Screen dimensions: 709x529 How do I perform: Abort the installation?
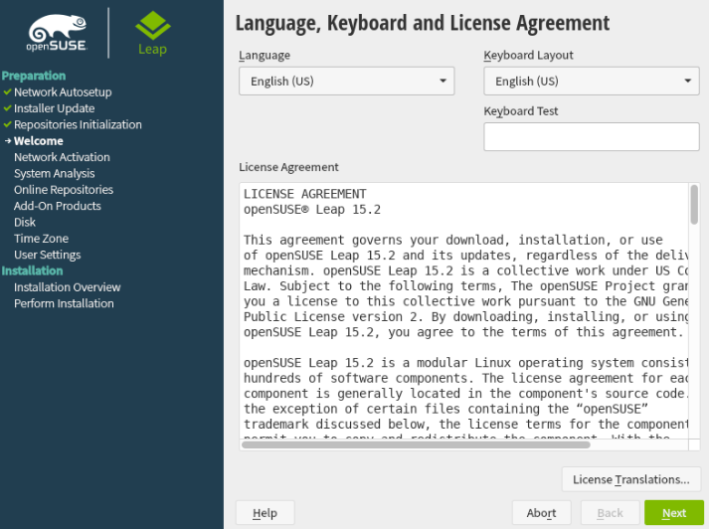[x=541, y=513]
